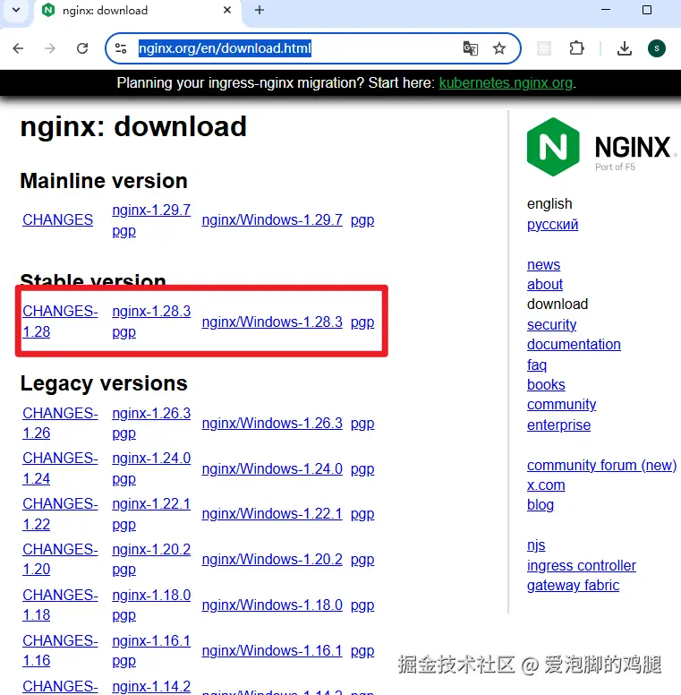Screen dimensions: 681x695
Task: Click the faded extension icon beside address bar
Action: [x=544, y=48]
